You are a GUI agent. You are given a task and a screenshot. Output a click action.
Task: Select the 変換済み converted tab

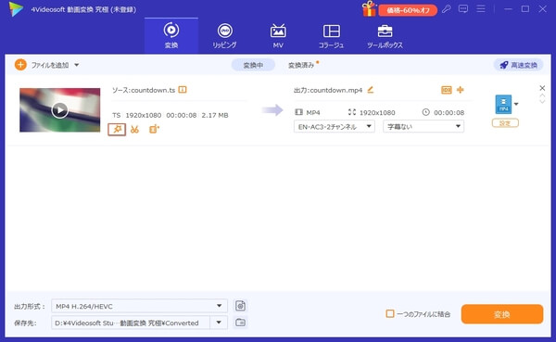pyautogui.click(x=301, y=65)
